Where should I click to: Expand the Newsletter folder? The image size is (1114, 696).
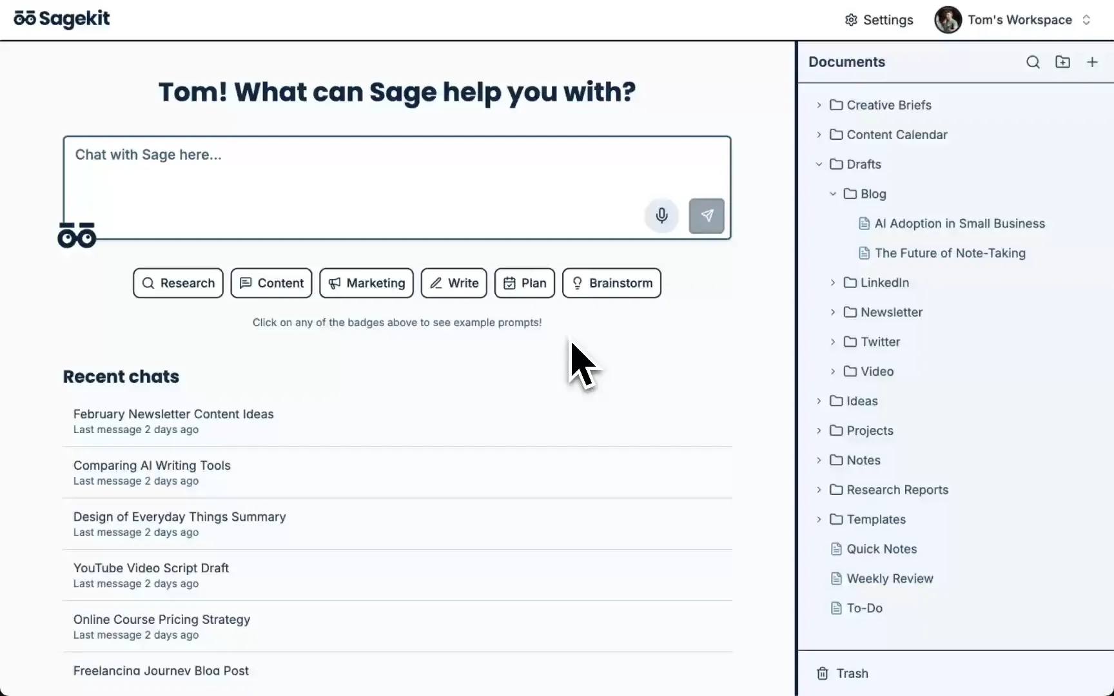(x=833, y=313)
